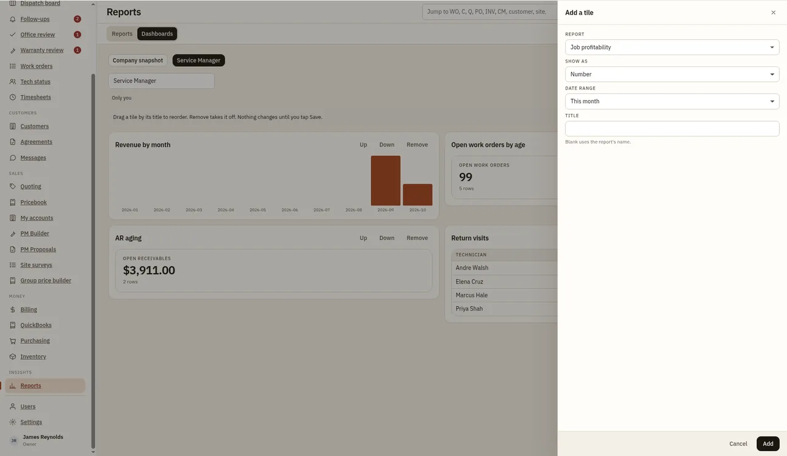
Task: Click the Warranty review wrench icon
Action: click(x=13, y=50)
